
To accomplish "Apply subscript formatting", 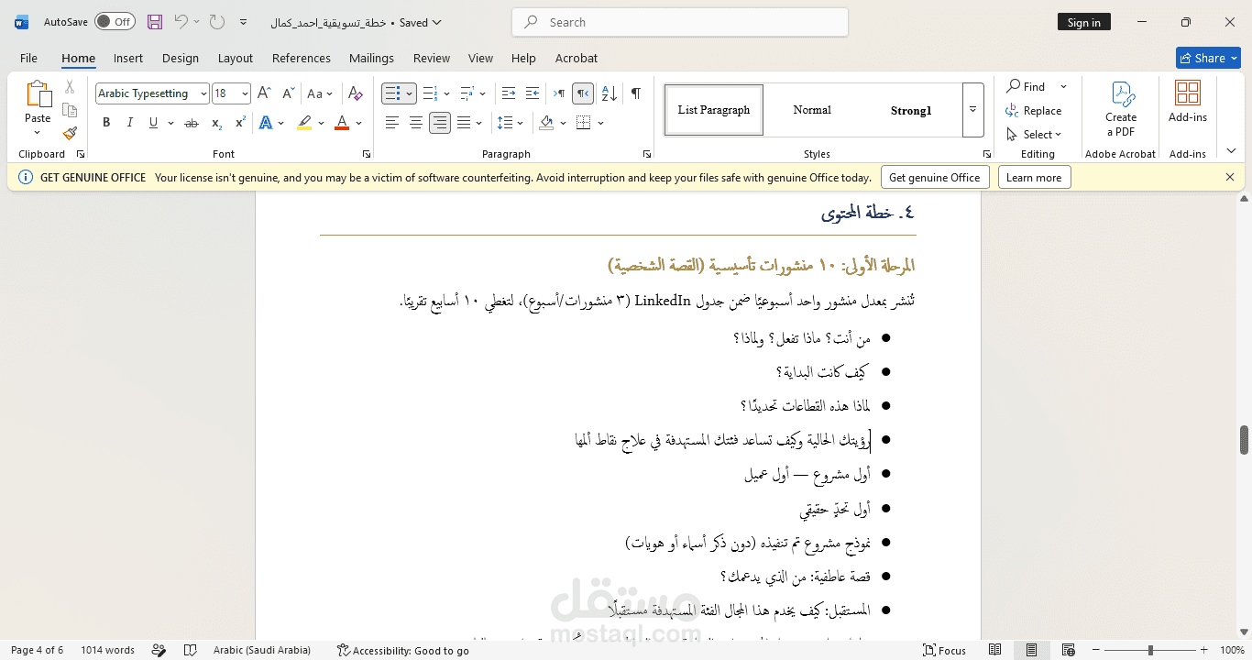I will point(216,123).
